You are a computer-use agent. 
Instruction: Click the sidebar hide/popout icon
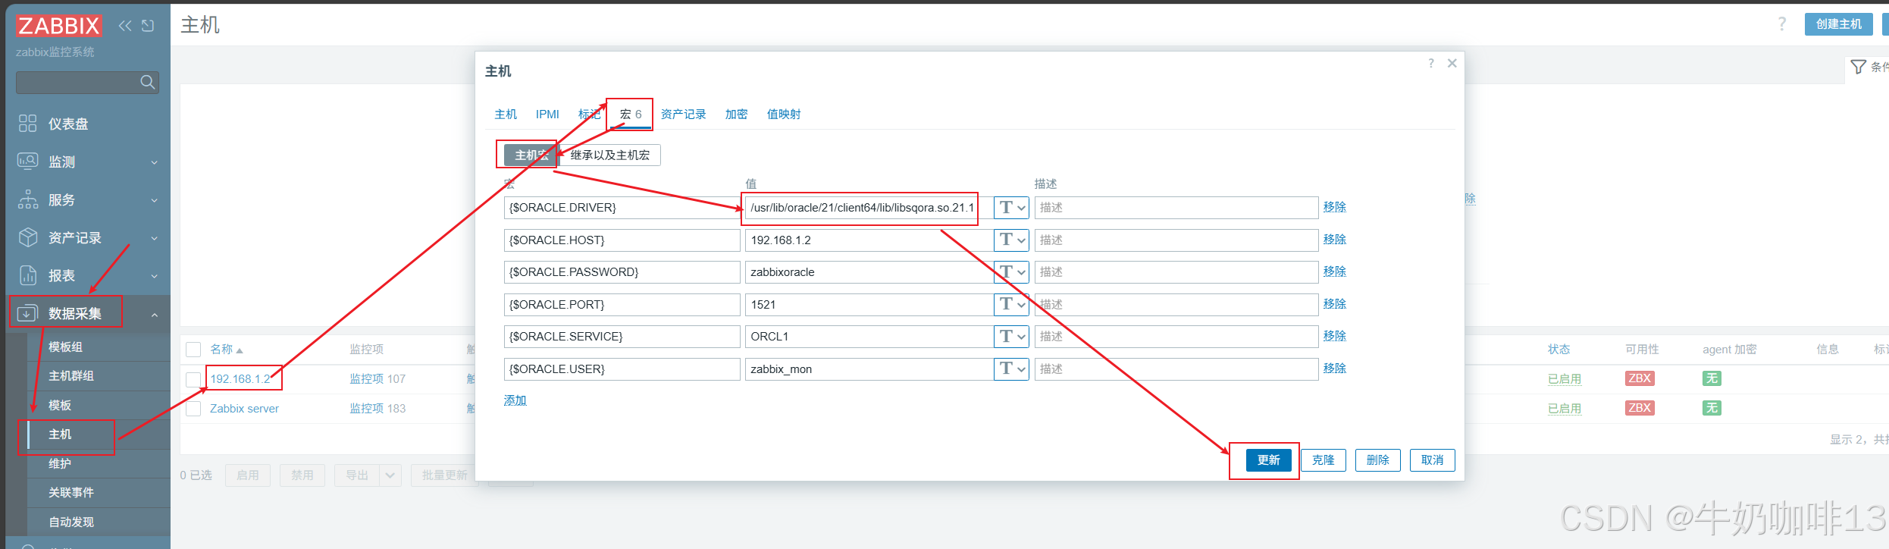point(148,26)
